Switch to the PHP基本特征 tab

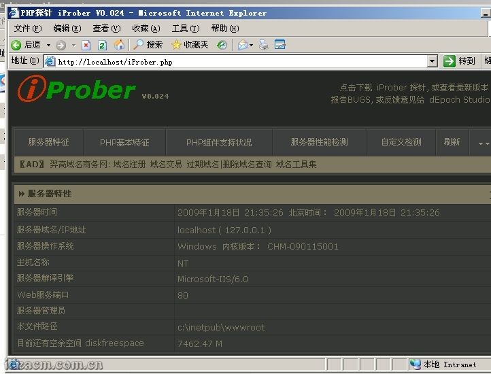[124, 142]
